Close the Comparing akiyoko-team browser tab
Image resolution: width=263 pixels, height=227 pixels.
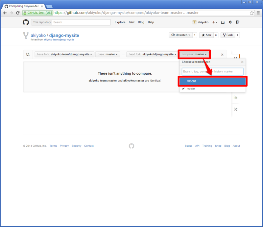[42, 6]
